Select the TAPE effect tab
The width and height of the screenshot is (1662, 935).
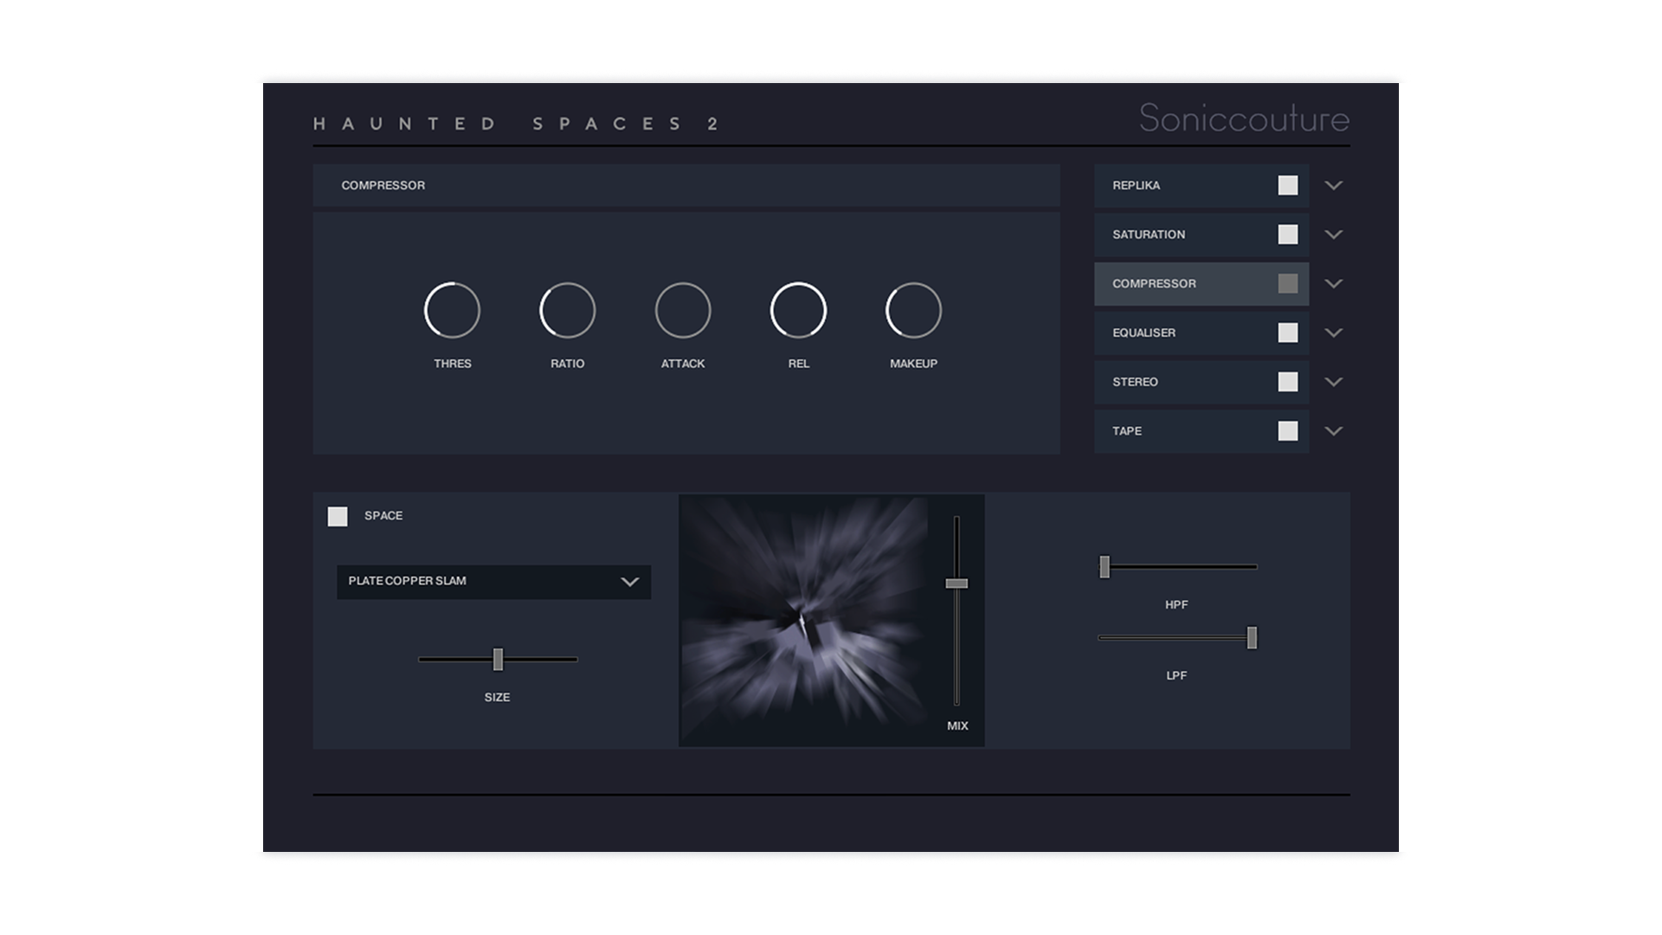pyautogui.click(x=1201, y=431)
